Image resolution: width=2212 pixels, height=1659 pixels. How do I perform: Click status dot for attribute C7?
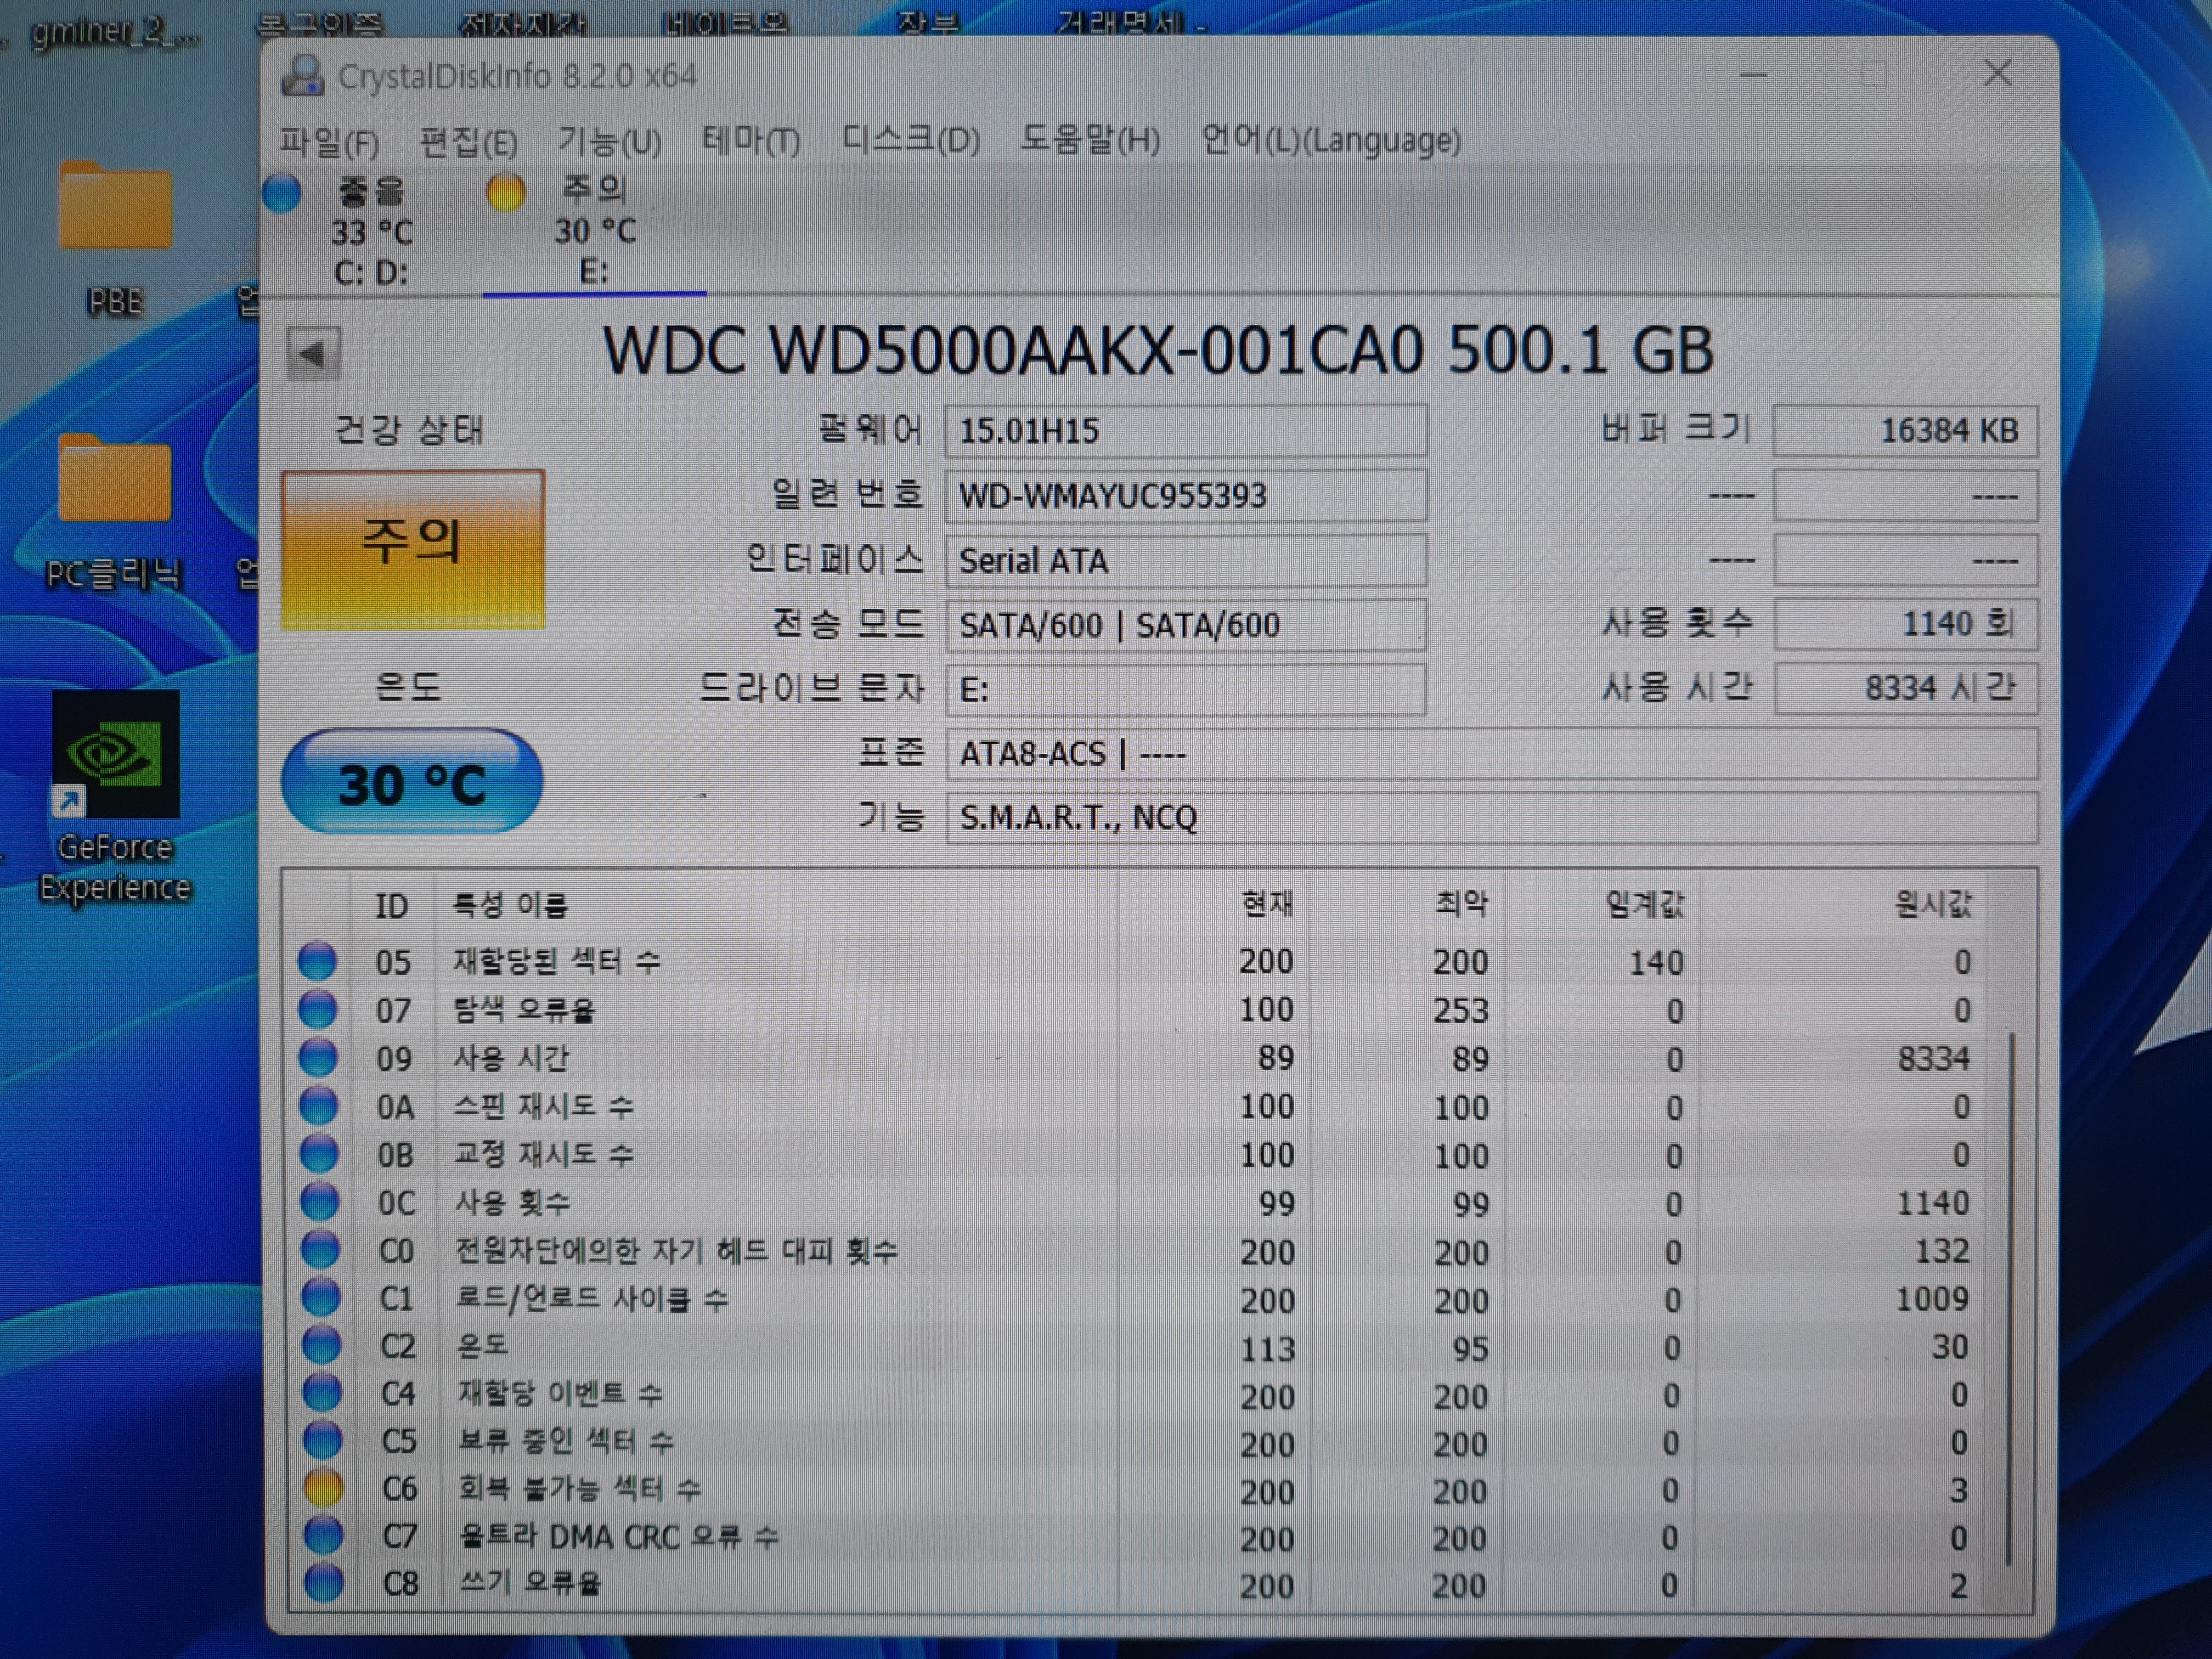(323, 1535)
